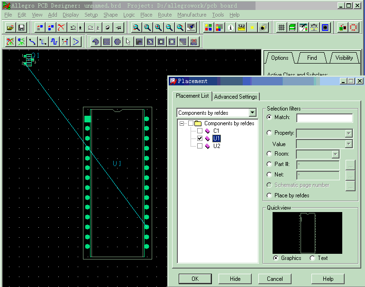Screen dimensions: 365x287
Task: Click the Open file toolbar icon
Action: 9,28
